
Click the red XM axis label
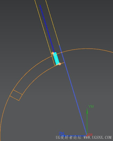[x=90, y=135]
